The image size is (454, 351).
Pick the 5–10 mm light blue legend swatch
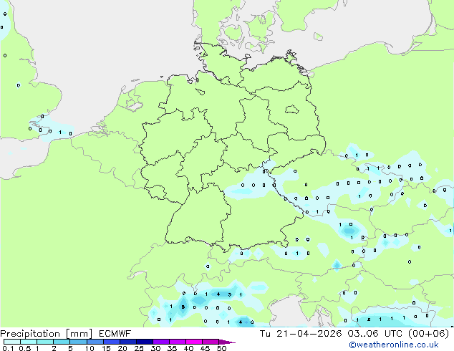(x=78, y=342)
